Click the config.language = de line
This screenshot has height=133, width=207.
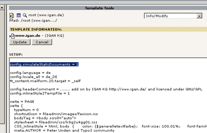30,73
